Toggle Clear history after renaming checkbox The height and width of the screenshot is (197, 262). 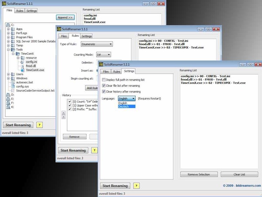pyautogui.click(x=103, y=91)
